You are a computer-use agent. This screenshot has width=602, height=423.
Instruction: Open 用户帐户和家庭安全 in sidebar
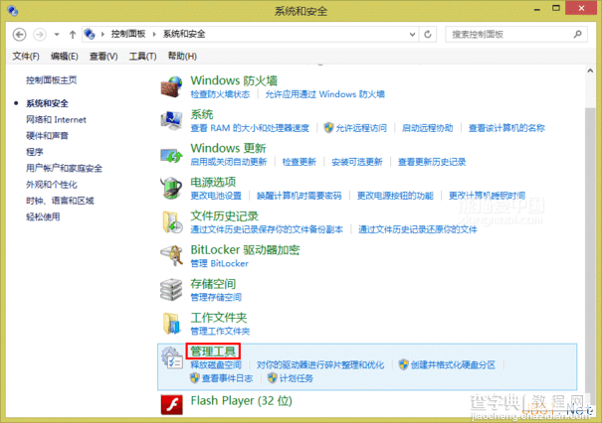coord(64,168)
